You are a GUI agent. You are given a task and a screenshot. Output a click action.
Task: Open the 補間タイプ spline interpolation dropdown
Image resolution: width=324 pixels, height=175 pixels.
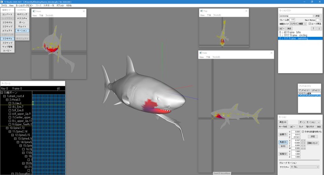(x=298, y=24)
